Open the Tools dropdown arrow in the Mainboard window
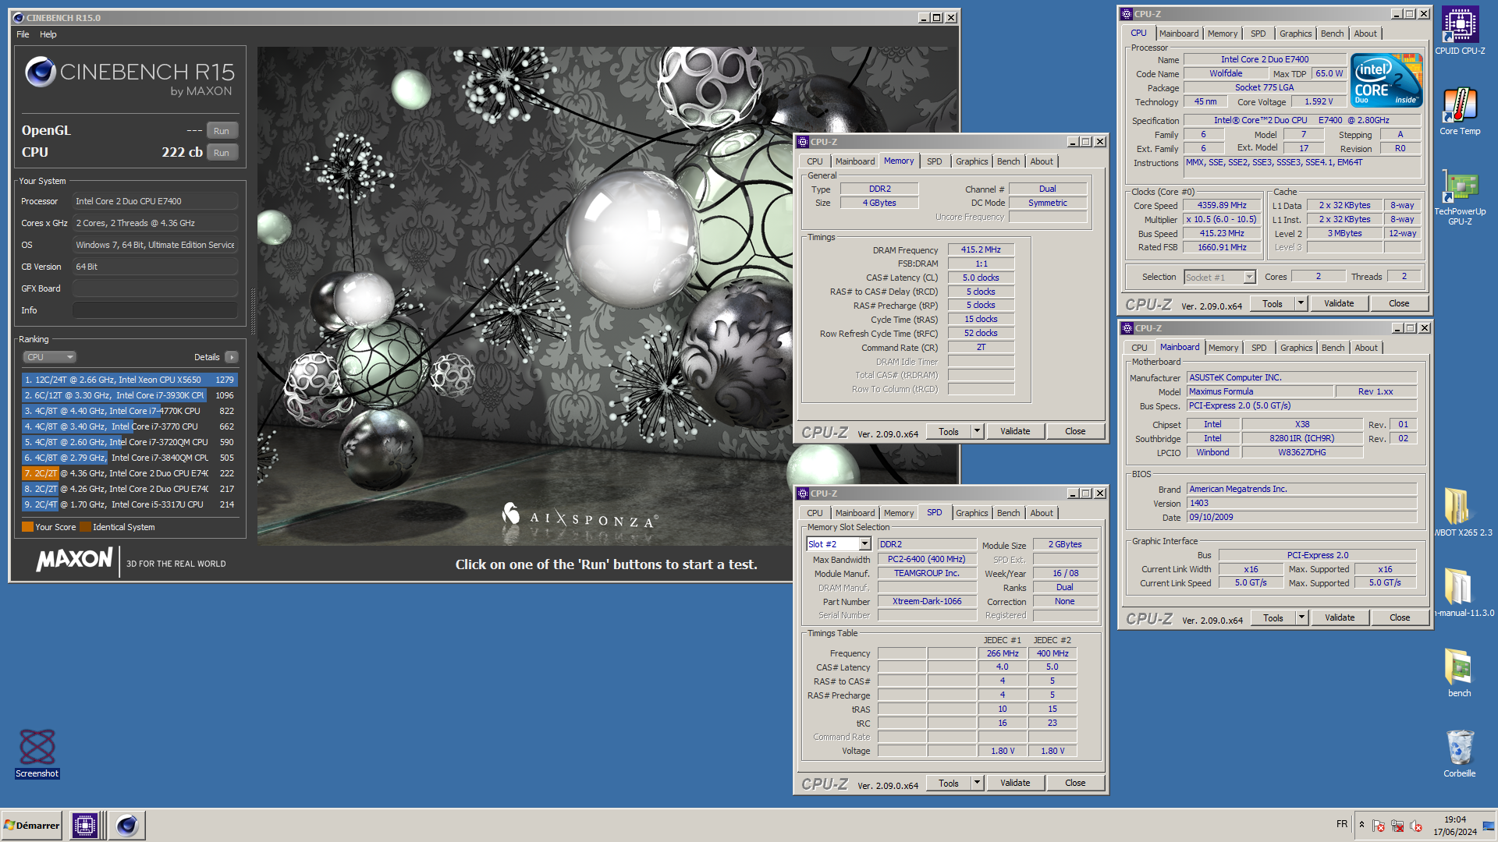The image size is (1498, 842). (1301, 617)
